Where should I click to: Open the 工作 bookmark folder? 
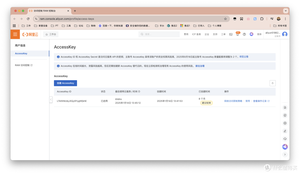pyautogui.click(x=26, y=26)
